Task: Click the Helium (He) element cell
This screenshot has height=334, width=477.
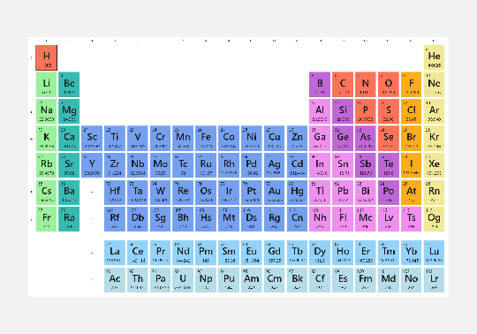Action: (x=434, y=57)
